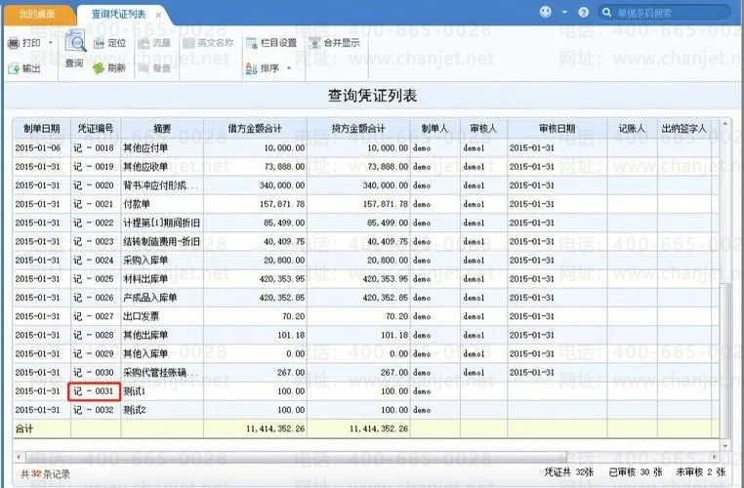Select the 查询凭证列表 tab
The height and width of the screenshot is (488, 744).
(118, 15)
